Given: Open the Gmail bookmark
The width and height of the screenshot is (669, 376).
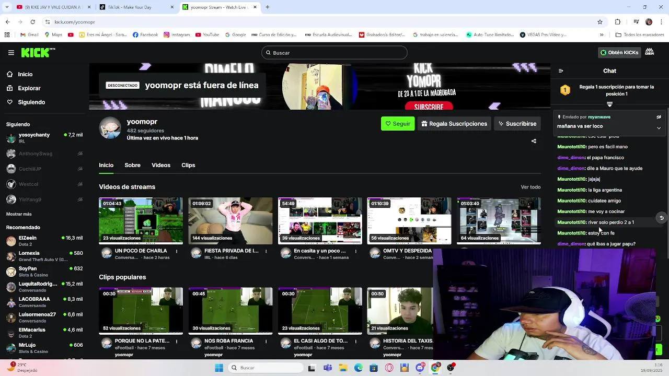Looking at the screenshot, I should 29,35.
